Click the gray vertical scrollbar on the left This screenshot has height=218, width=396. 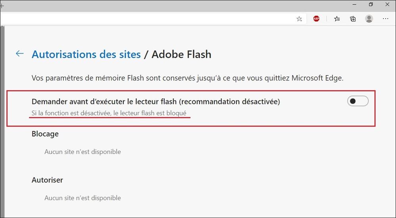coord(2,121)
